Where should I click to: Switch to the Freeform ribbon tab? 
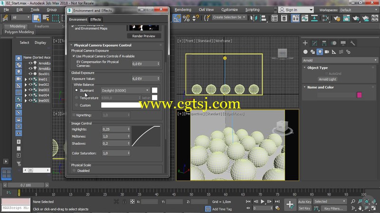tap(42, 26)
